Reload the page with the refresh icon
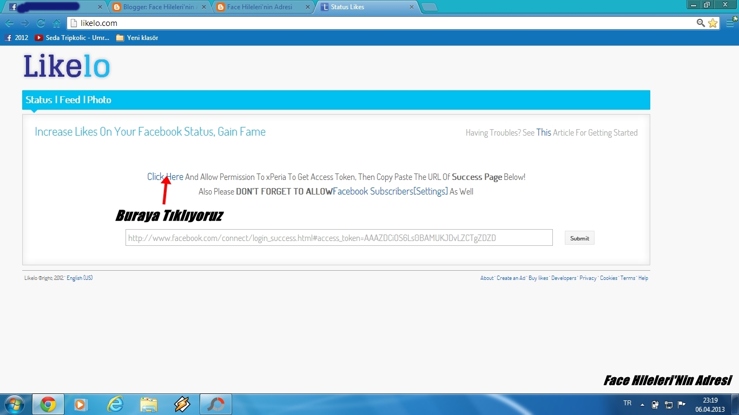The width and height of the screenshot is (739, 415). [x=41, y=23]
